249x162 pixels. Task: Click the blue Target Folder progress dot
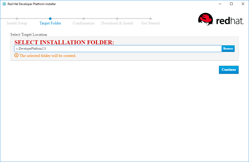pyautogui.click(x=50, y=19)
